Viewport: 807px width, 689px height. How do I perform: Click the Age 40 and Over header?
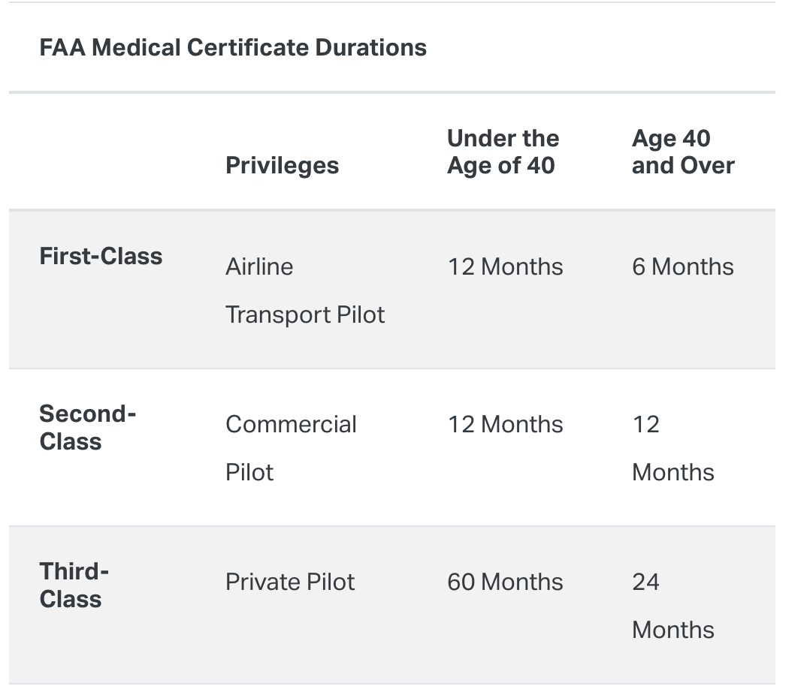682,152
